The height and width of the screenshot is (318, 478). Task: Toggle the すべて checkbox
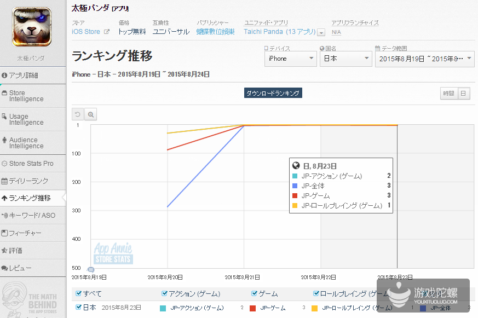79,294
